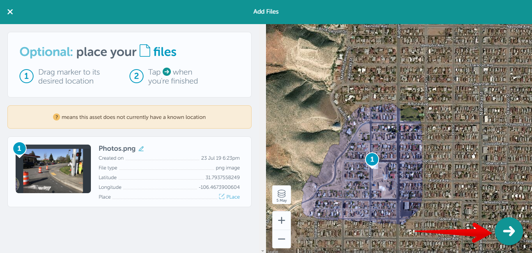Click the Memphis Ave label on map
This screenshot has width=532, height=253.
click(x=432, y=45)
